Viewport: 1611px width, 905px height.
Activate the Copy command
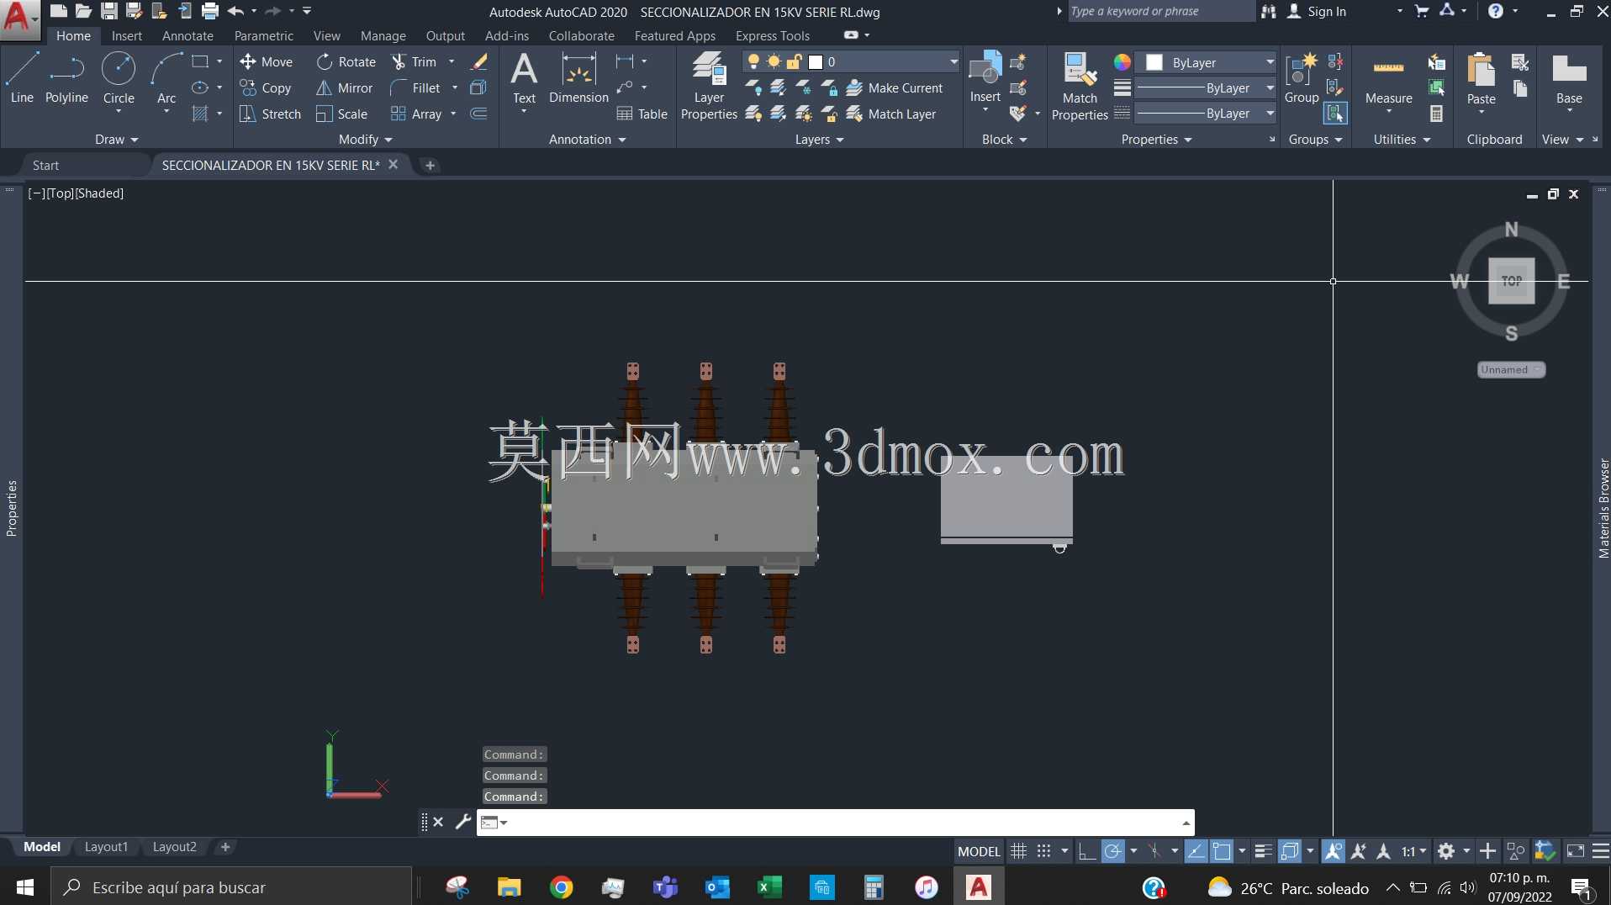tap(266, 87)
